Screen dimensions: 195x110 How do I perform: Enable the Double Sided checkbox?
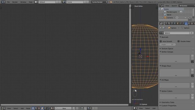coord(179,41)
